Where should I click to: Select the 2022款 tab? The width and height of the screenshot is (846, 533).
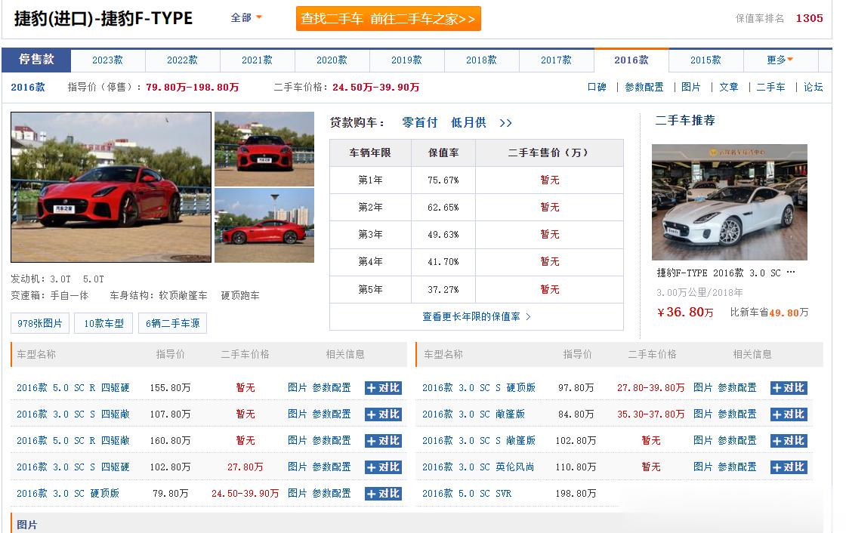click(182, 60)
